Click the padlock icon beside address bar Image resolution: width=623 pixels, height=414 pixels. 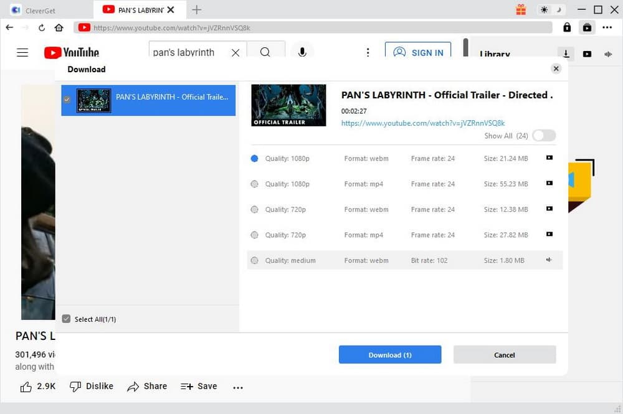click(x=567, y=27)
